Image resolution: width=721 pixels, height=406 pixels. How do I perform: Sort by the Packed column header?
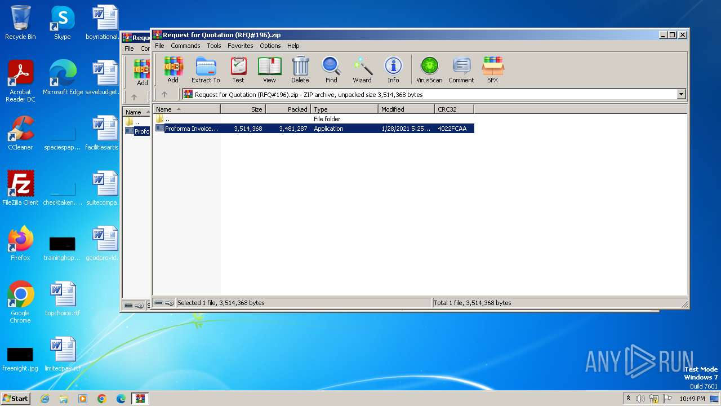[x=288, y=109]
